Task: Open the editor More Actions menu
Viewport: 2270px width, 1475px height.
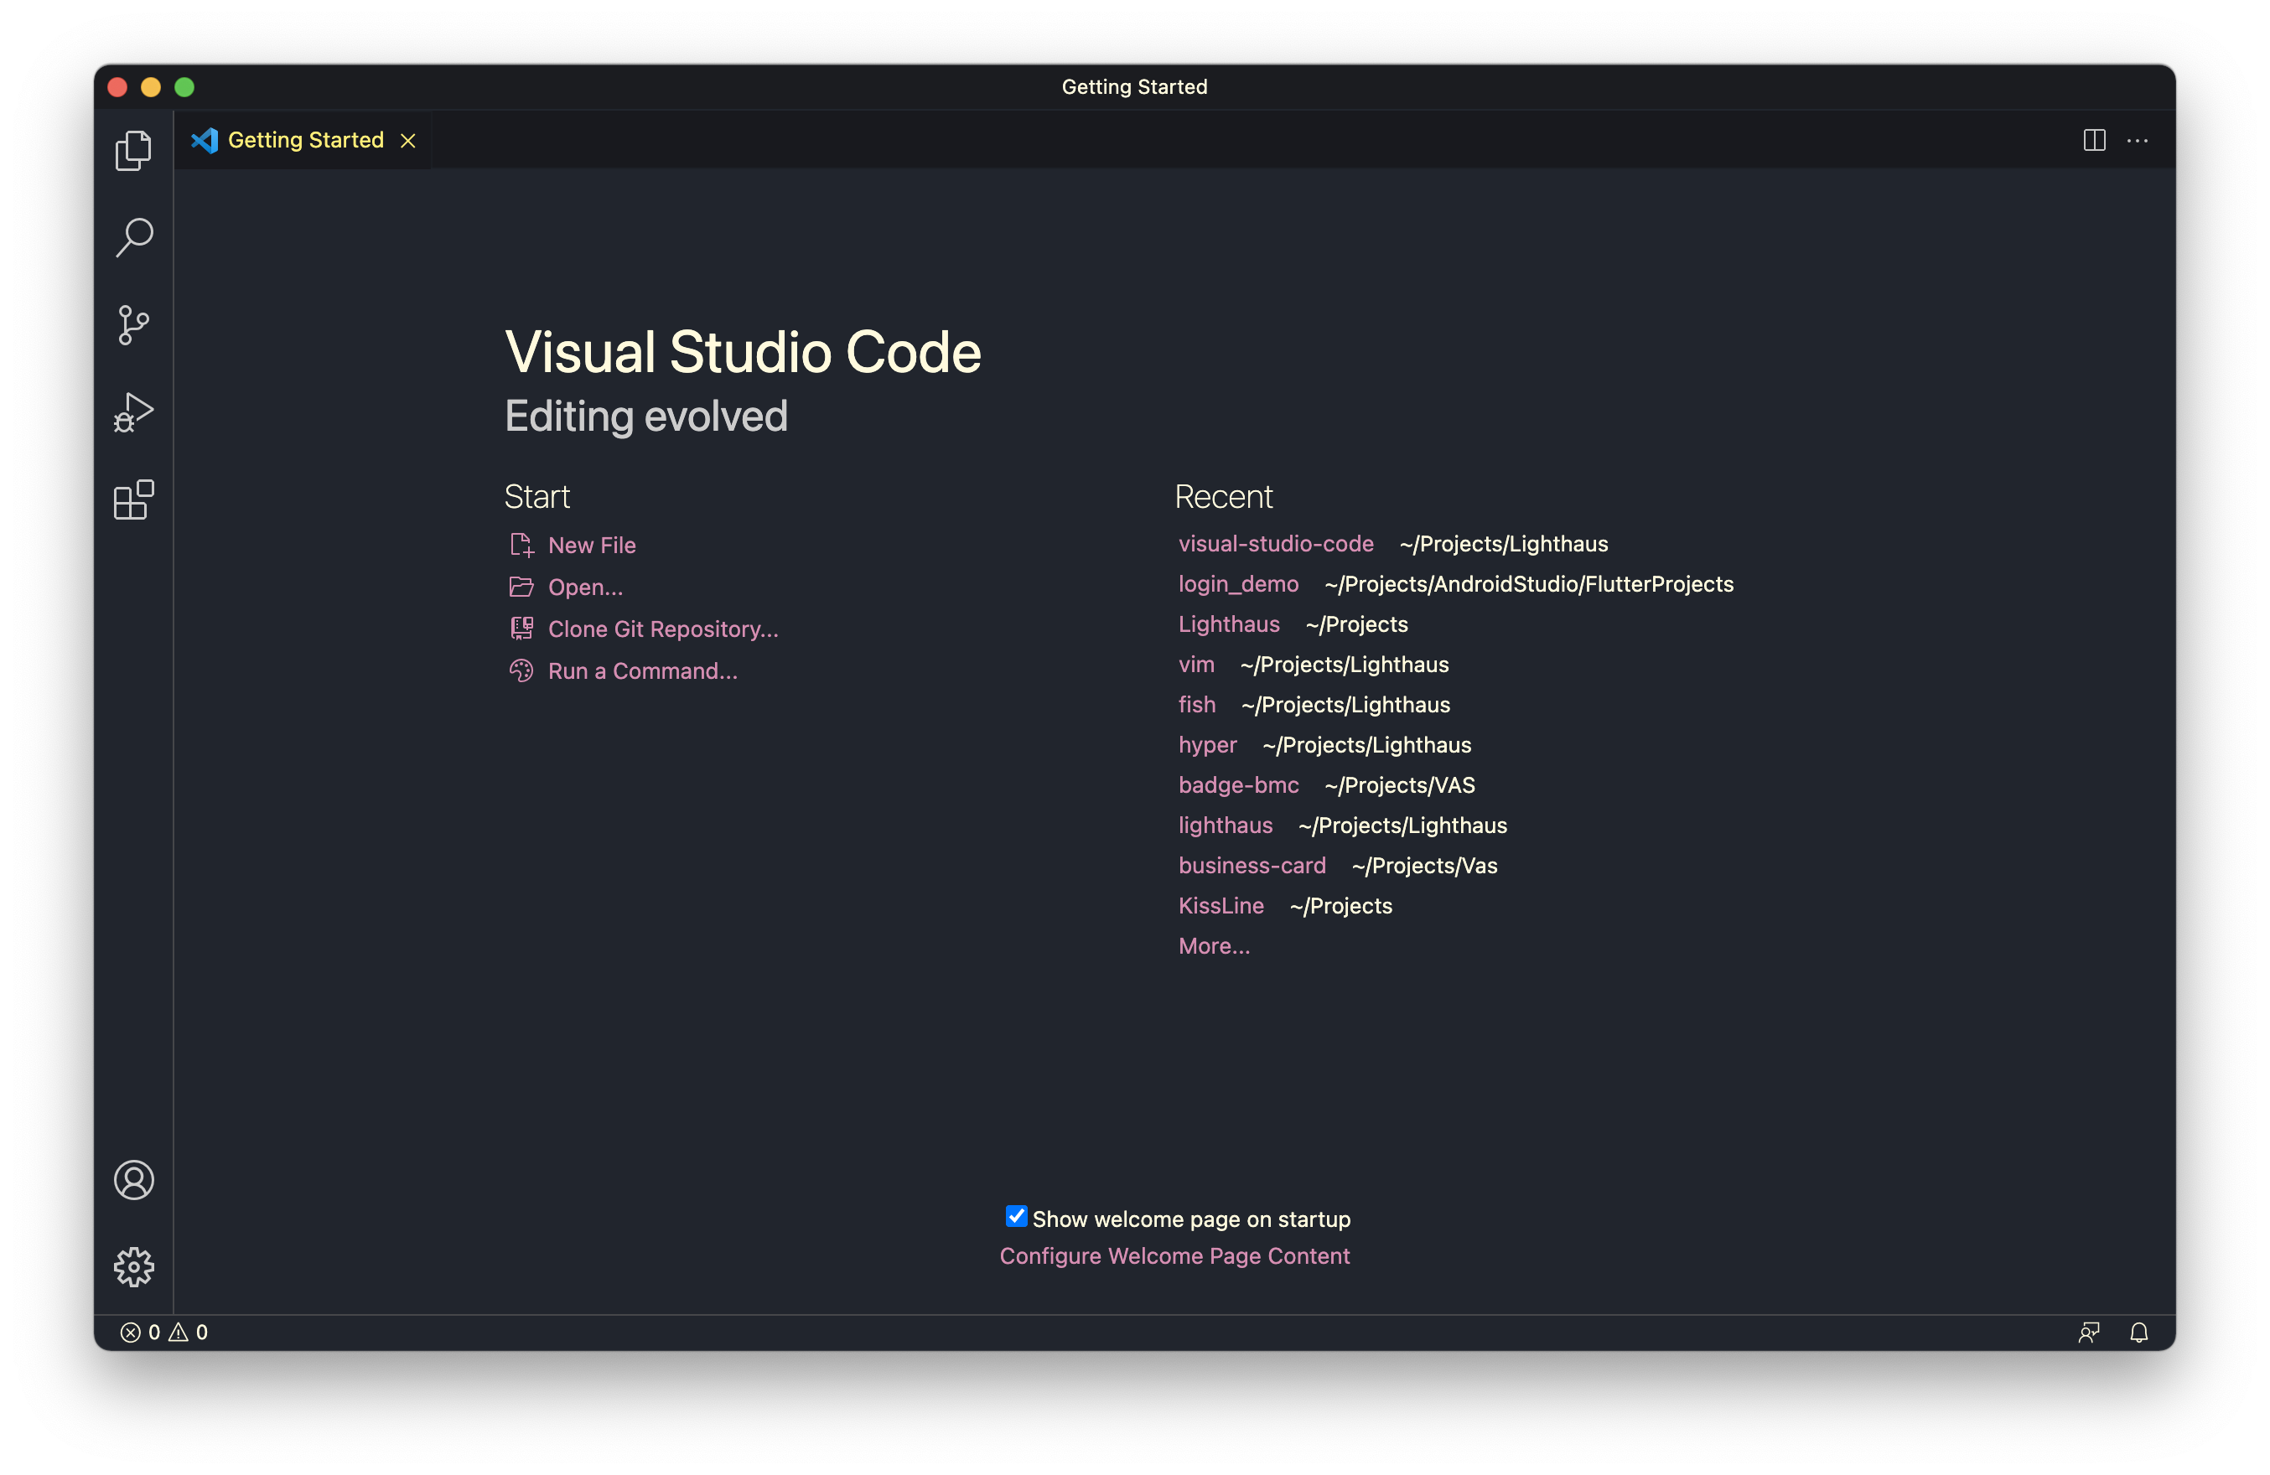Action: [x=2138, y=140]
